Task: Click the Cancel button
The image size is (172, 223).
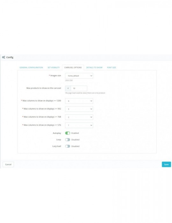Action: 8,164
